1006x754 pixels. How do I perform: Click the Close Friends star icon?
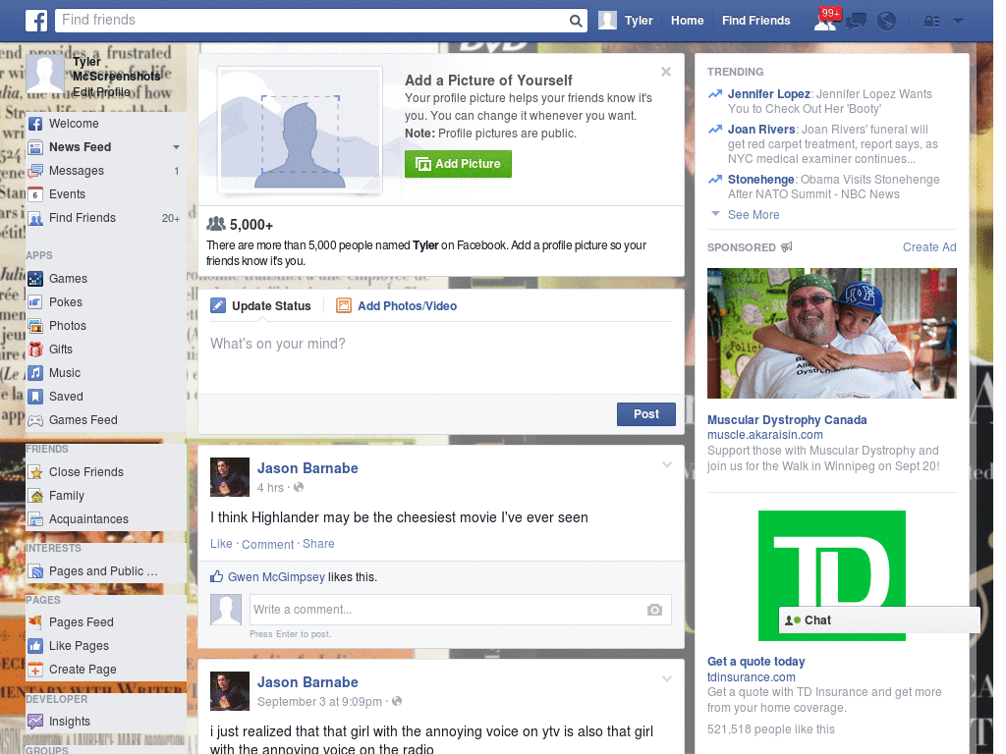(36, 472)
